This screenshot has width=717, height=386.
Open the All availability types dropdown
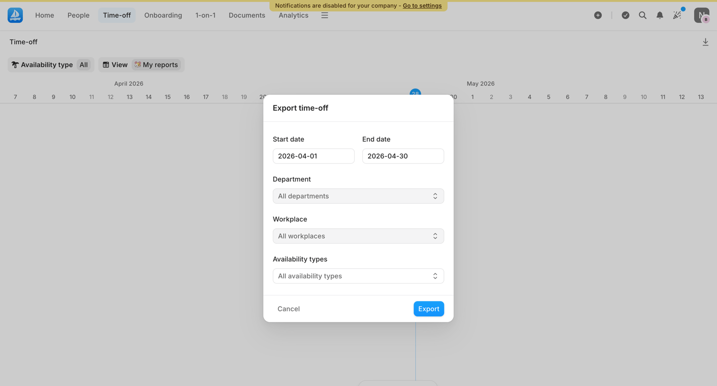pos(358,276)
